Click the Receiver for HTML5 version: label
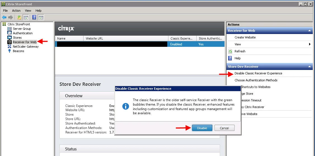This screenshot has height=156, width=315. click(x=86, y=132)
